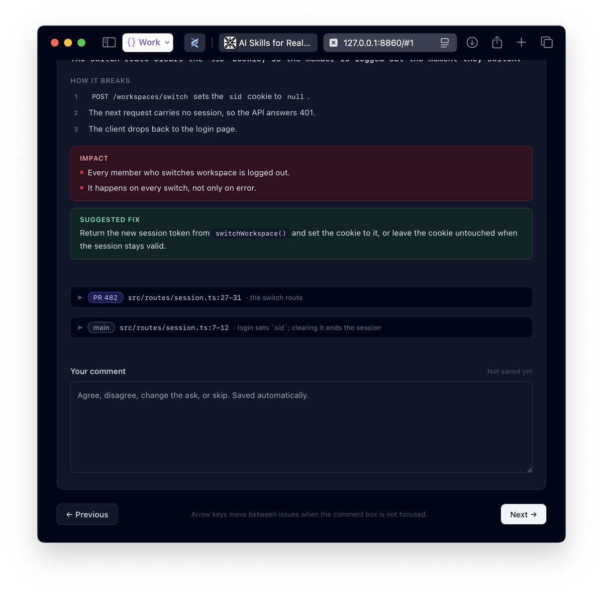Image resolution: width=603 pixels, height=592 pixels.
Task: Click the green fullscreen window button
Action: click(x=81, y=43)
